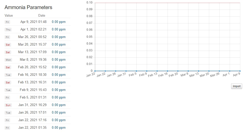Open the 0.00 ppm value for Mar 20, 2021
This screenshot has height=135, width=246.
tap(59, 45)
